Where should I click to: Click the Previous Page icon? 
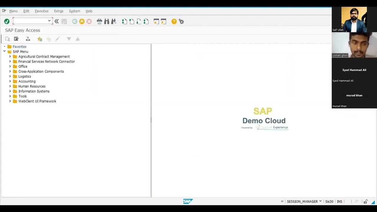coord(132,21)
